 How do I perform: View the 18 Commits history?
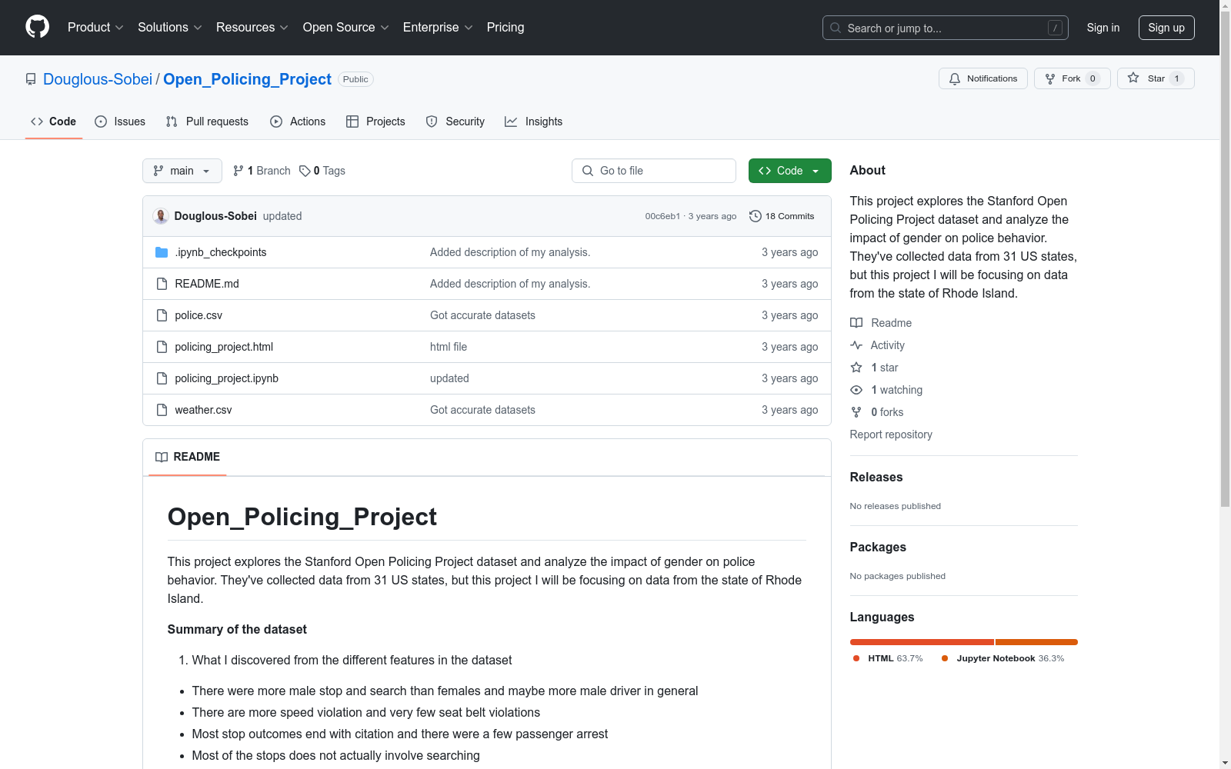[x=782, y=216]
